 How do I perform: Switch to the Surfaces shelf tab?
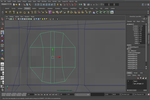20,8
